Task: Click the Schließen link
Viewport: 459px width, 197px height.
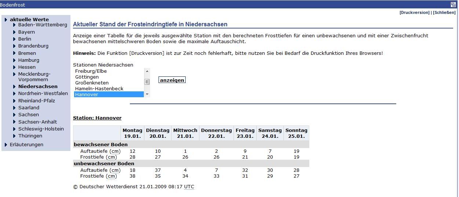Action: [444, 12]
